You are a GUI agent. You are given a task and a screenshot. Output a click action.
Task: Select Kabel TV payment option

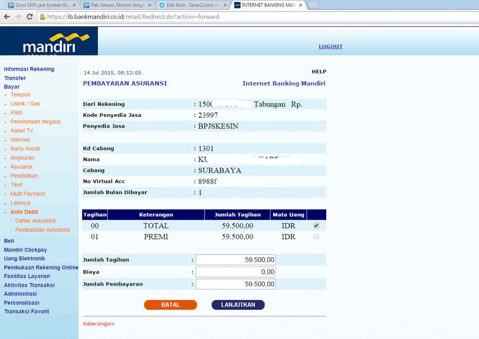pos(22,131)
